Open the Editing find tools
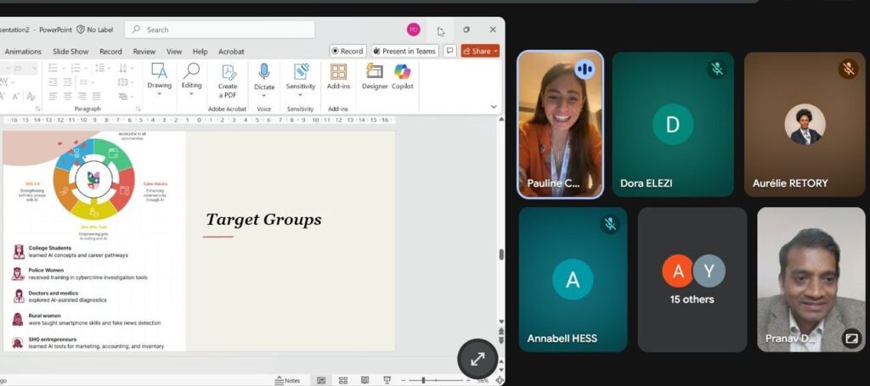Image resolution: width=870 pixels, height=386 pixels. pyautogui.click(x=191, y=78)
